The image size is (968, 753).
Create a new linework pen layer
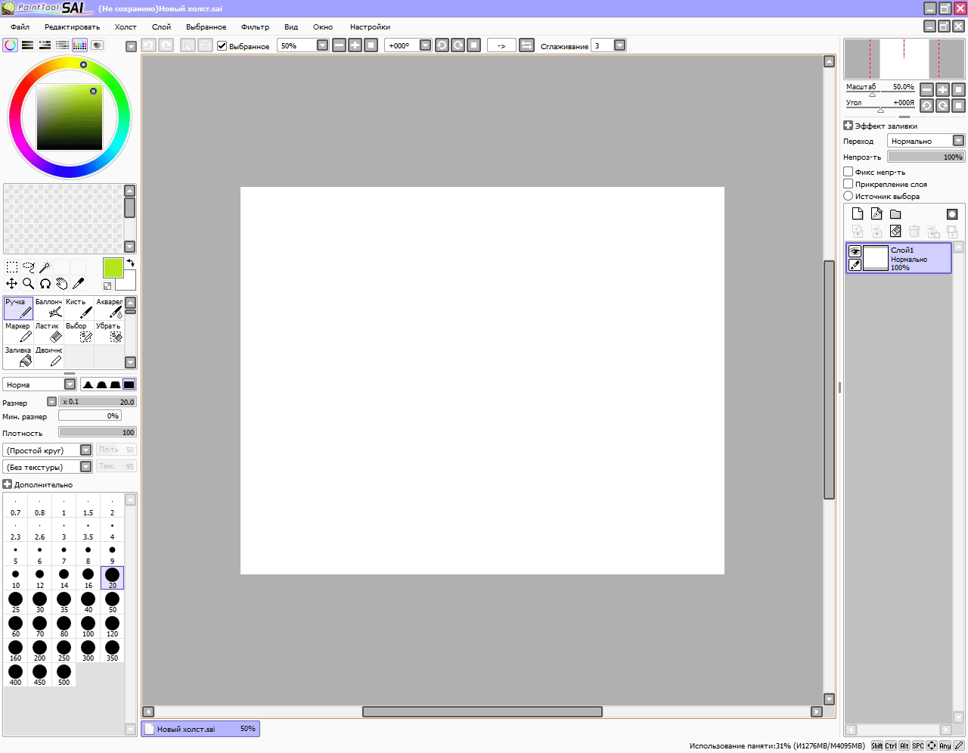876,214
